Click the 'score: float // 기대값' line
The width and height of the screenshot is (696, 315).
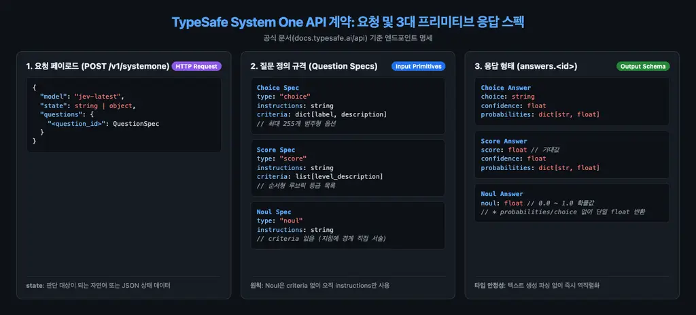(x=520, y=150)
